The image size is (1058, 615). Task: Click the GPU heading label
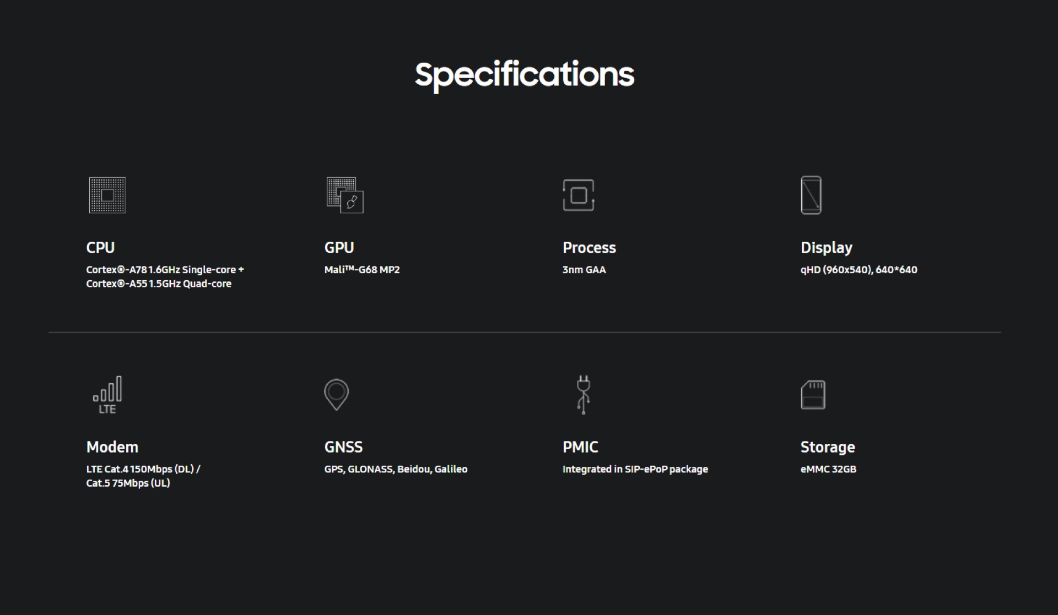(339, 248)
